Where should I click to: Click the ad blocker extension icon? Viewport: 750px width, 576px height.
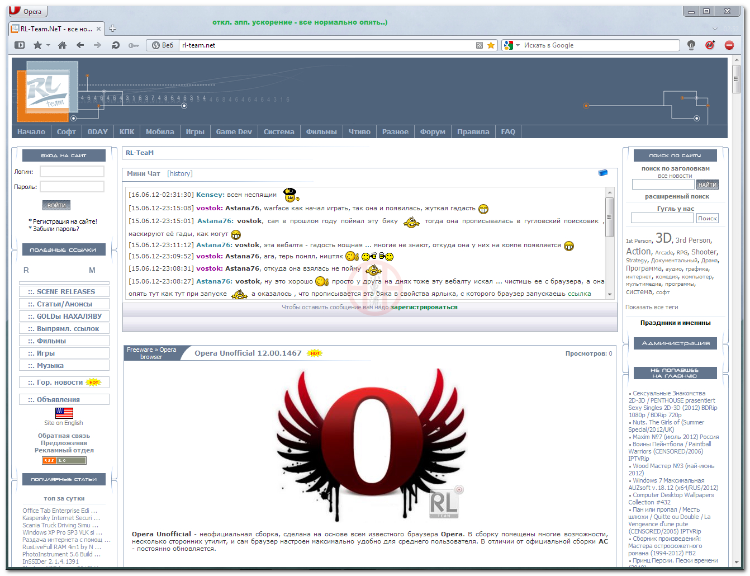point(710,45)
